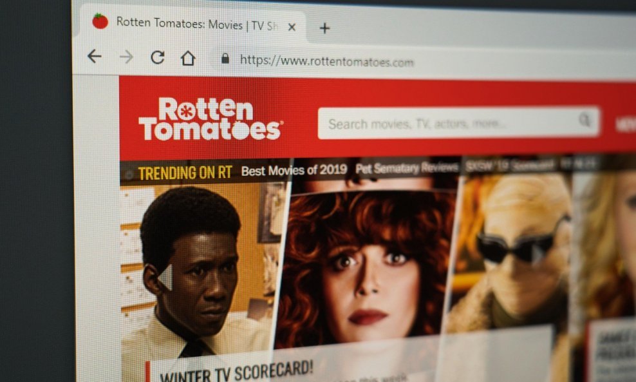
Task: Focus the Search movies, TV, actors field
Action: 458,123
